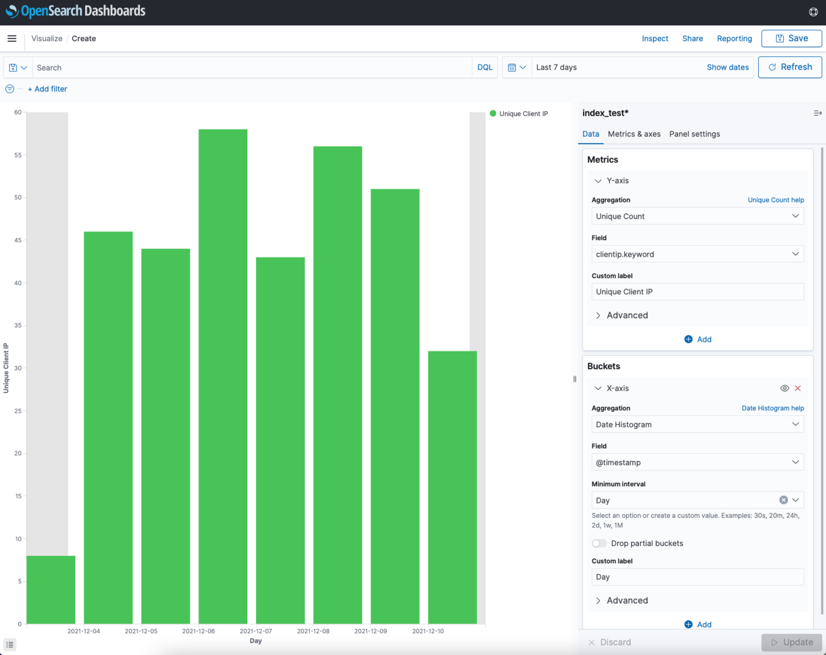Open the hamburger navigation menu

click(x=12, y=38)
